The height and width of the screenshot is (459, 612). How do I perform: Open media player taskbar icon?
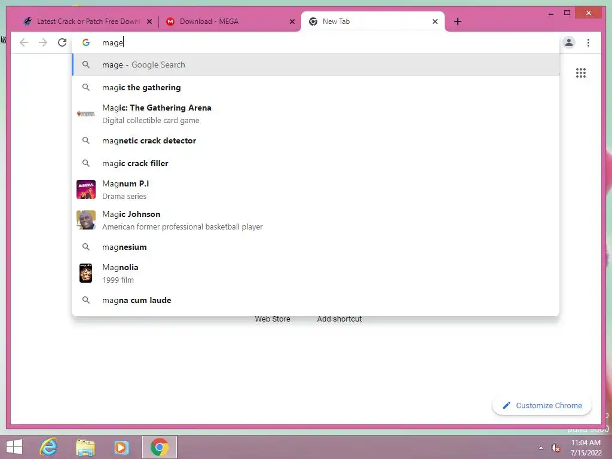(121, 447)
